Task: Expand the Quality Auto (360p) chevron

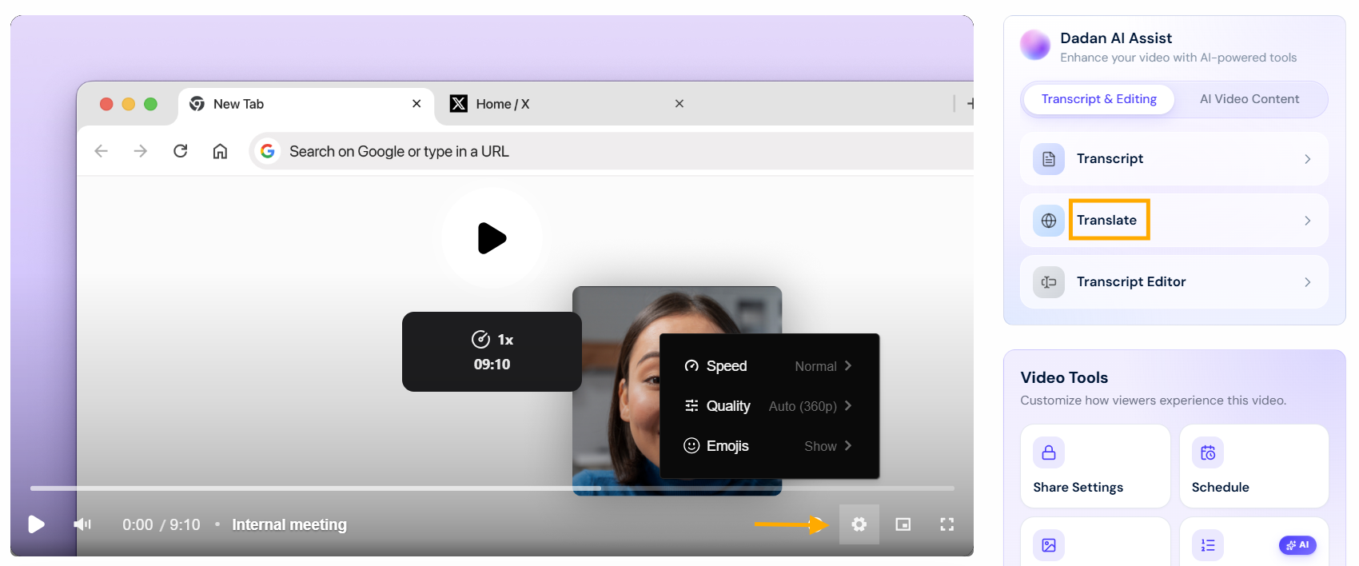Action: 848,406
